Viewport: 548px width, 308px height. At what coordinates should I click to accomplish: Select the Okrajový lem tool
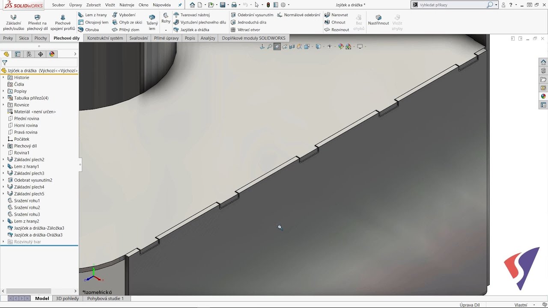click(x=93, y=22)
